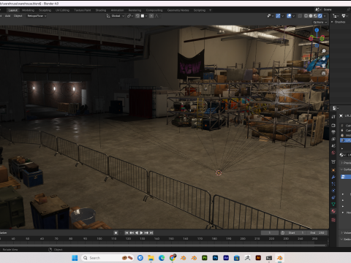Play the timeline animation
351x263 pixels.
coord(141,233)
